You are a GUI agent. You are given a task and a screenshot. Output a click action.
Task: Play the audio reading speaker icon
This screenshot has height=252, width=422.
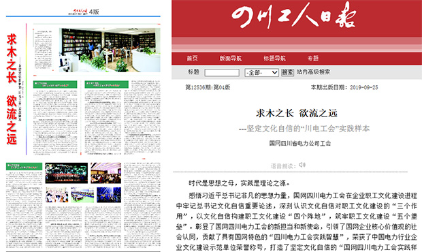click(x=302, y=165)
